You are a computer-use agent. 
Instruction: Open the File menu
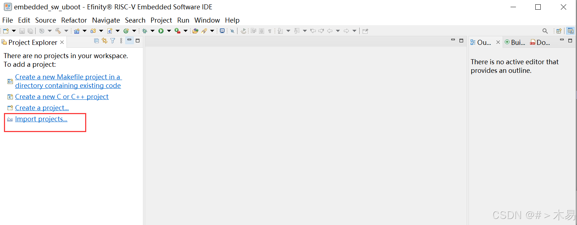[8, 20]
